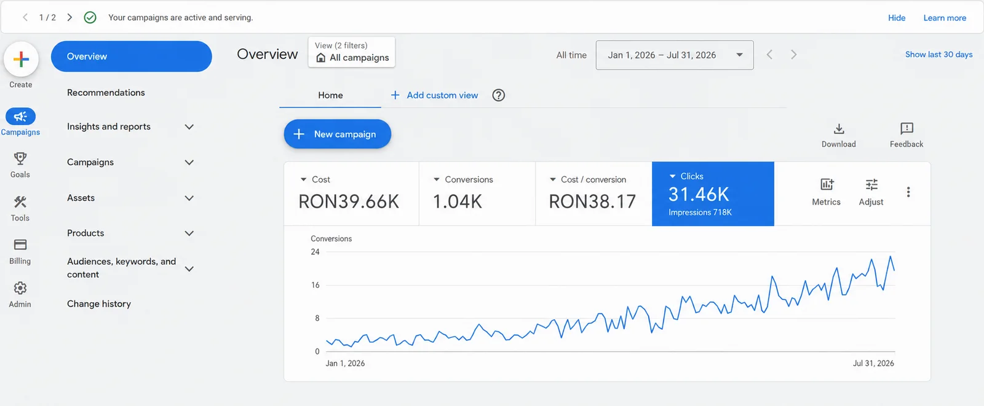Open the Goals trophy icon

click(20, 158)
